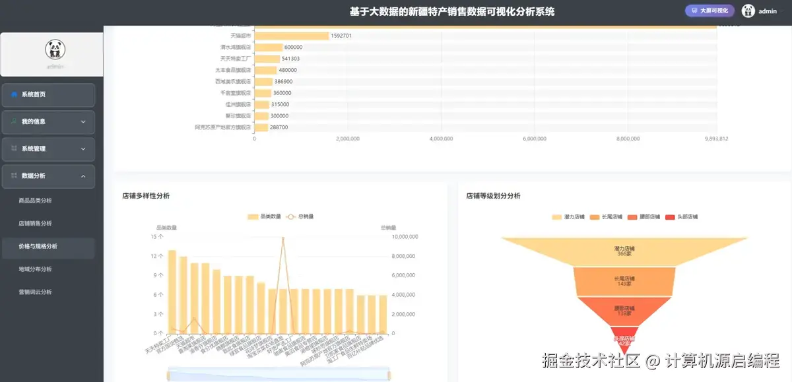Click the 佳洲旗舰店 bar valued 315000
The height and width of the screenshot is (382, 792).
point(261,104)
